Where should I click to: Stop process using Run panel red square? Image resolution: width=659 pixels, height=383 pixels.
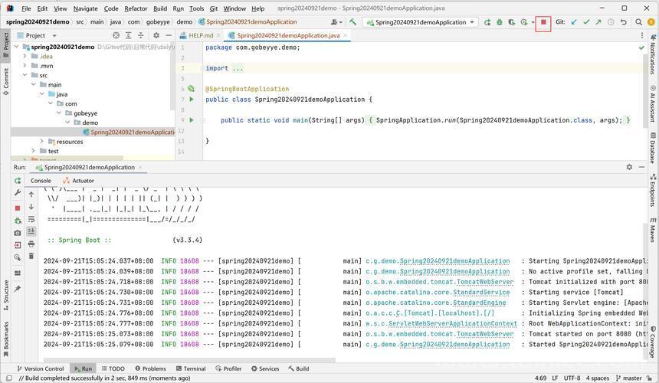point(18,208)
